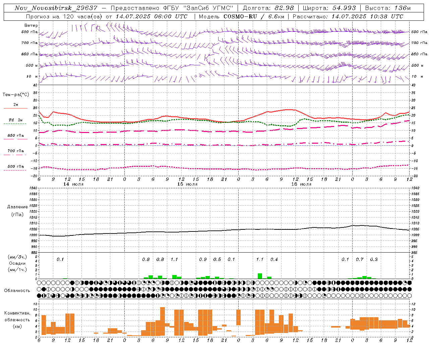Click the (км) unit under convective cloudiness
429x343 pixels.
pos(17,326)
